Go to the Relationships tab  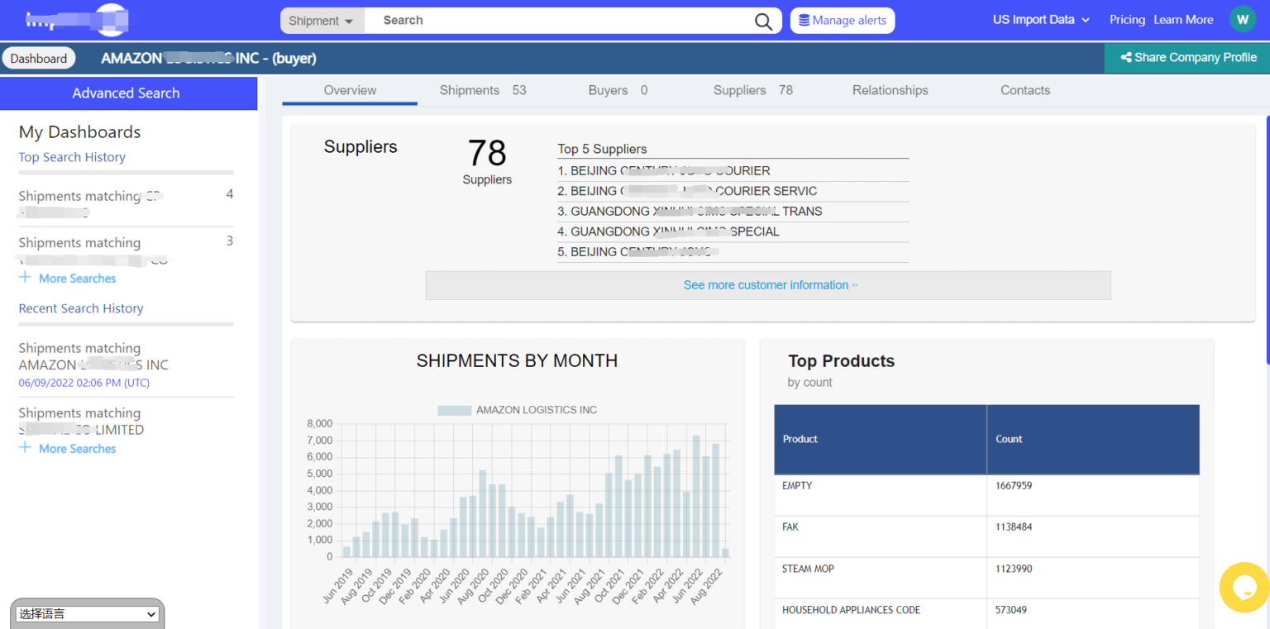[890, 90]
